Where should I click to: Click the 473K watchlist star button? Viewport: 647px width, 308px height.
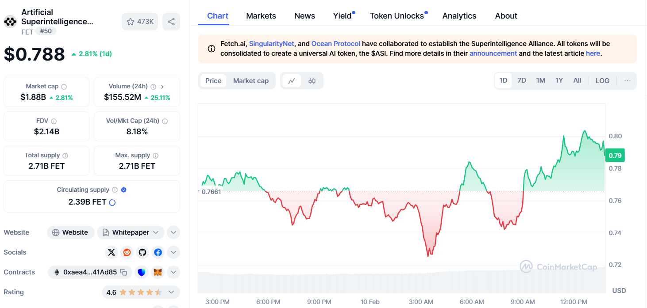coord(140,22)
